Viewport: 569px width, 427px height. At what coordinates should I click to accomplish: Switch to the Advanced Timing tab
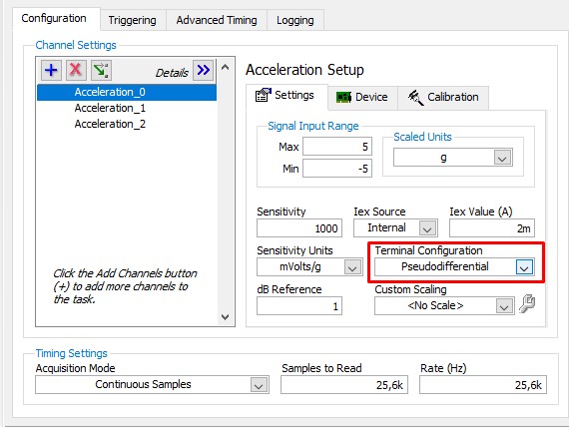[217, 20]
